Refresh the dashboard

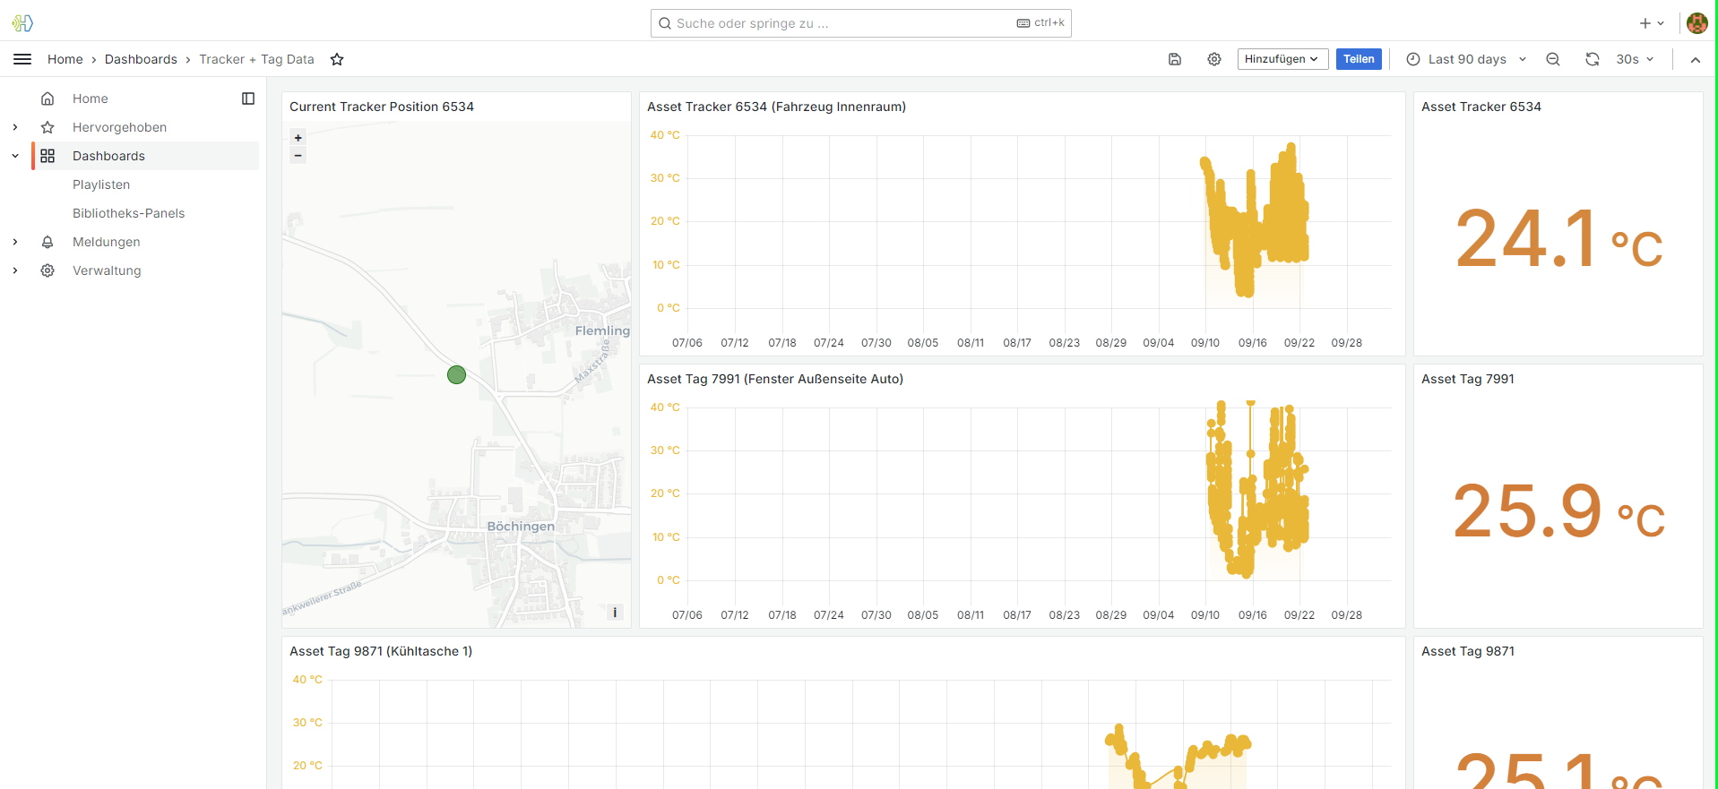[x=1593, y=59]
